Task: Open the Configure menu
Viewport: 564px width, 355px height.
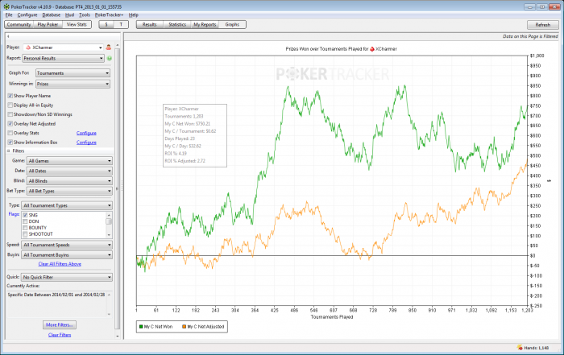Action: 27,14
